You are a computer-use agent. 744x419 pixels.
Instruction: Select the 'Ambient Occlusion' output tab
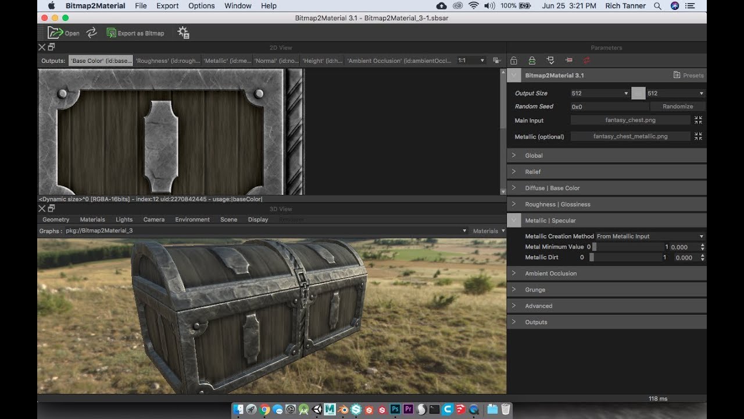coord(399,61)
